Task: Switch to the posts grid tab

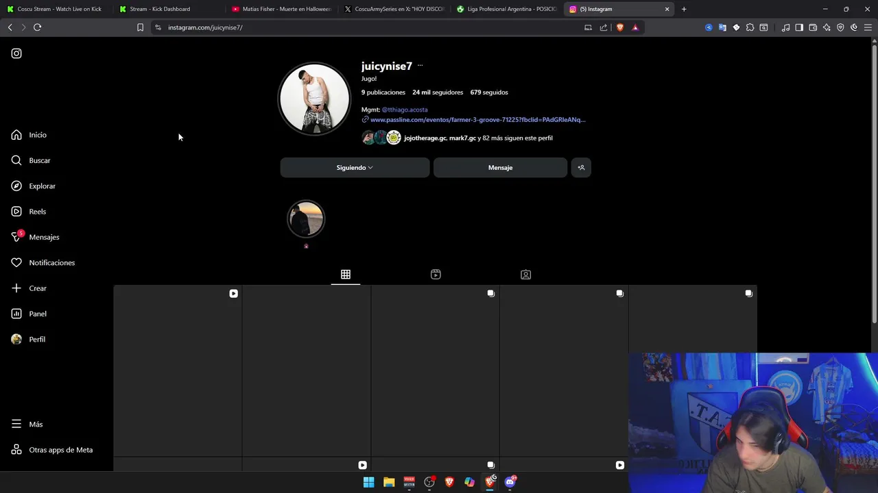Action: (x=346, y=275)
